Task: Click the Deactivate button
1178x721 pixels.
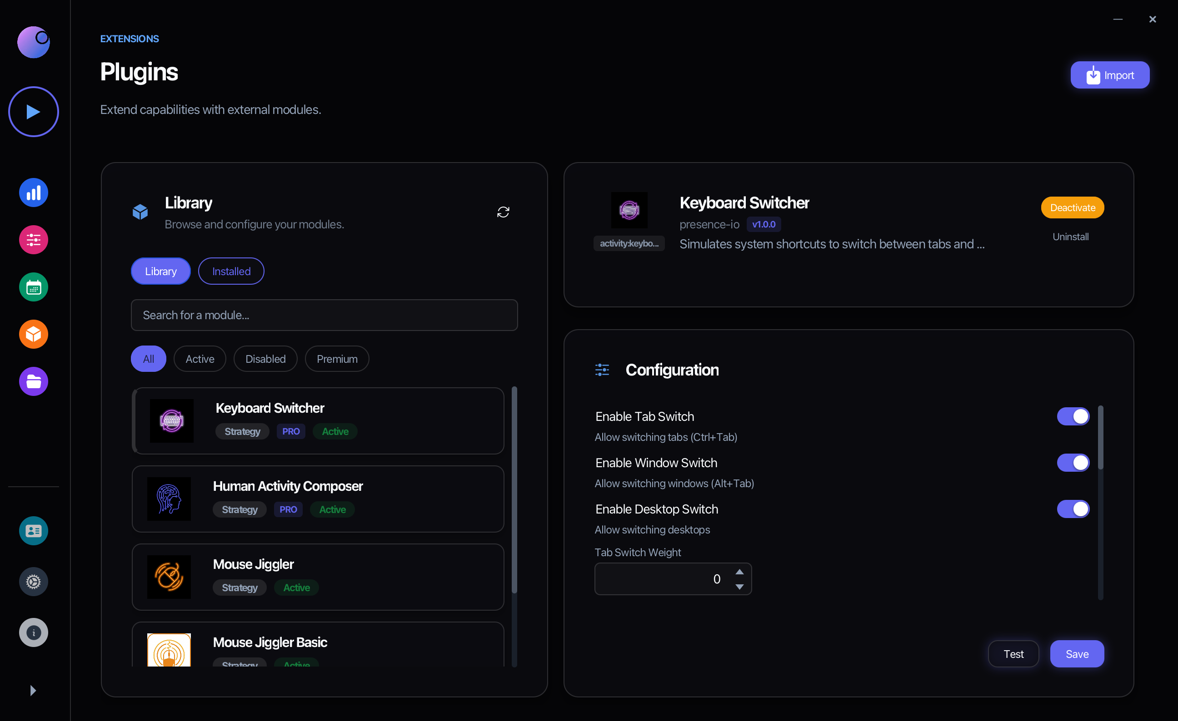Action: [1073, 207]
